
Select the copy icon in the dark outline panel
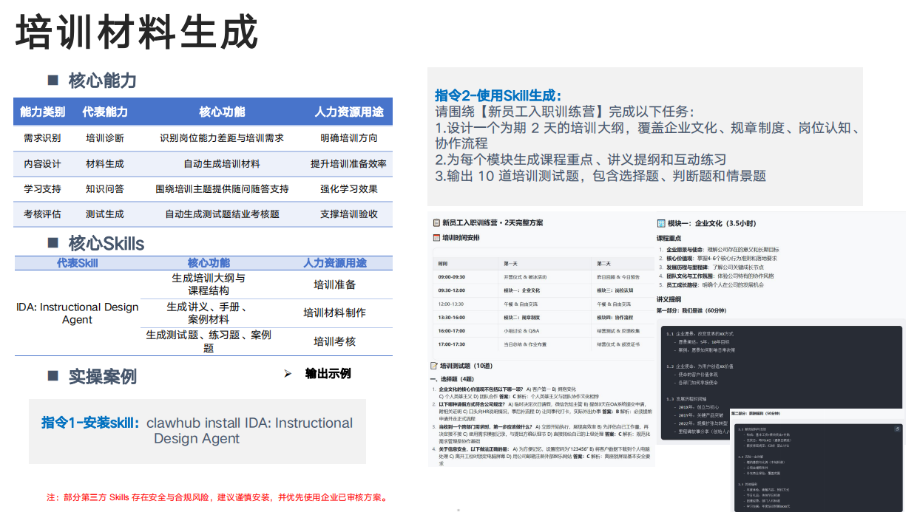(x=897, y=429)
